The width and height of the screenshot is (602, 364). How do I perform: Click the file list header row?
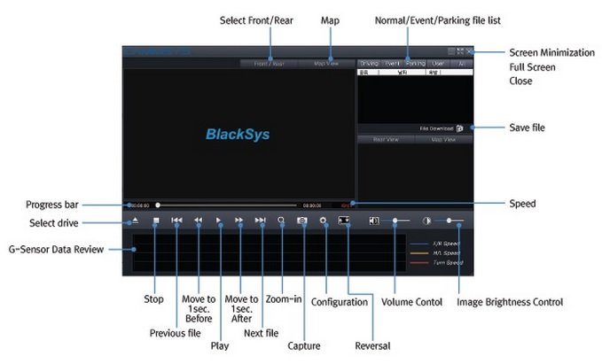click(x=415, y=72)
